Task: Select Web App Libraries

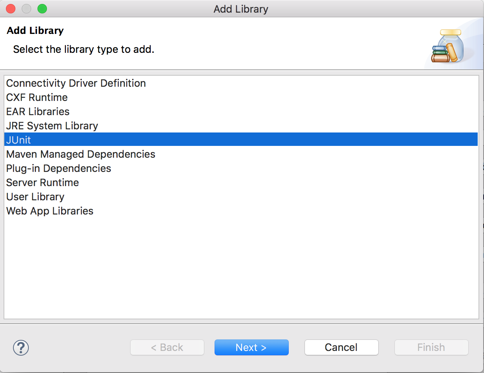Action: [49, 211]
